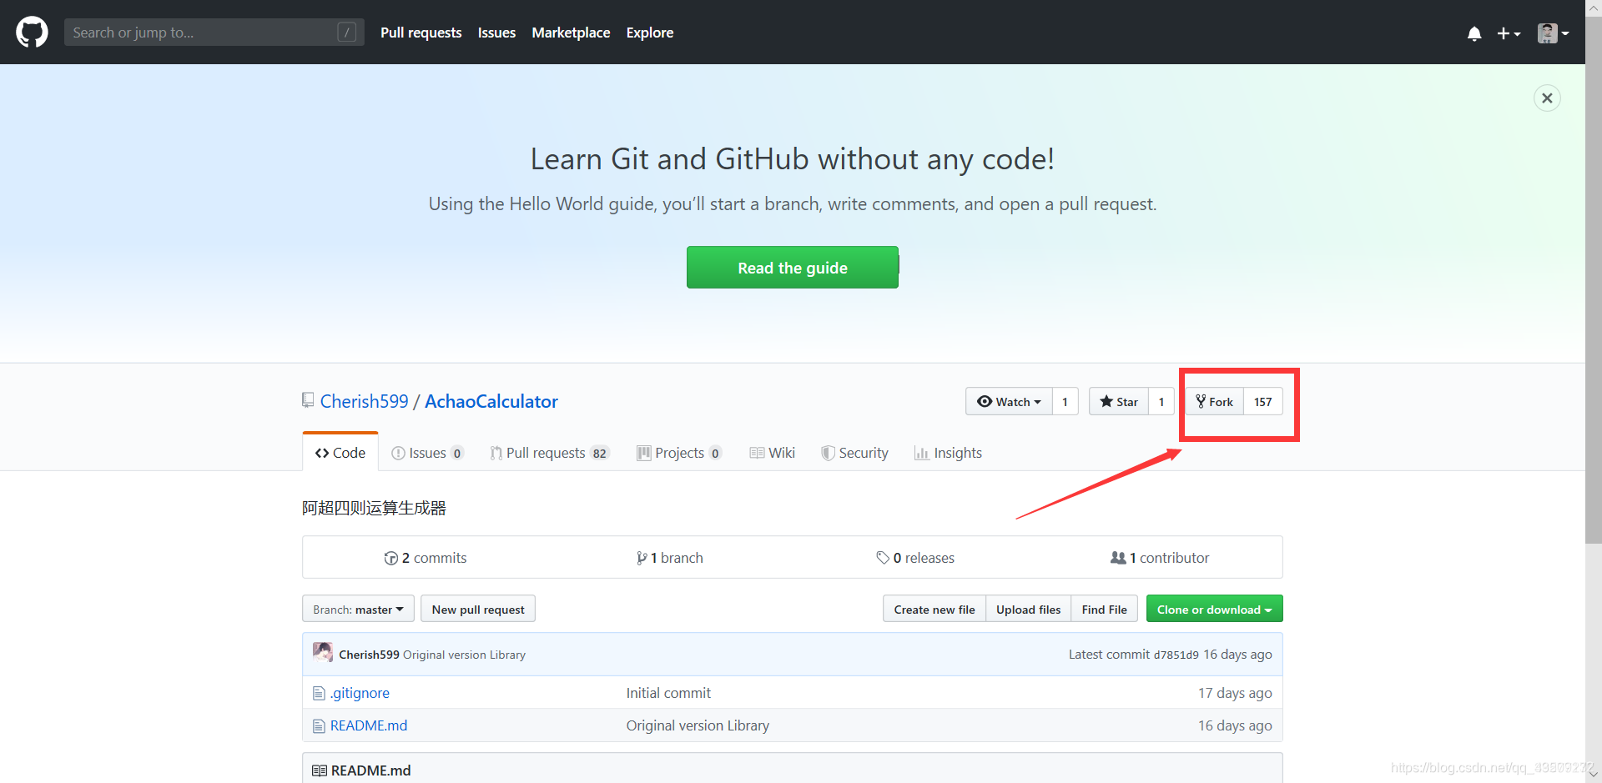Image resolution: width=1602 pixels, height=783 pixels.
Task: Open the README.md file
Action: [x=369, y=725]
